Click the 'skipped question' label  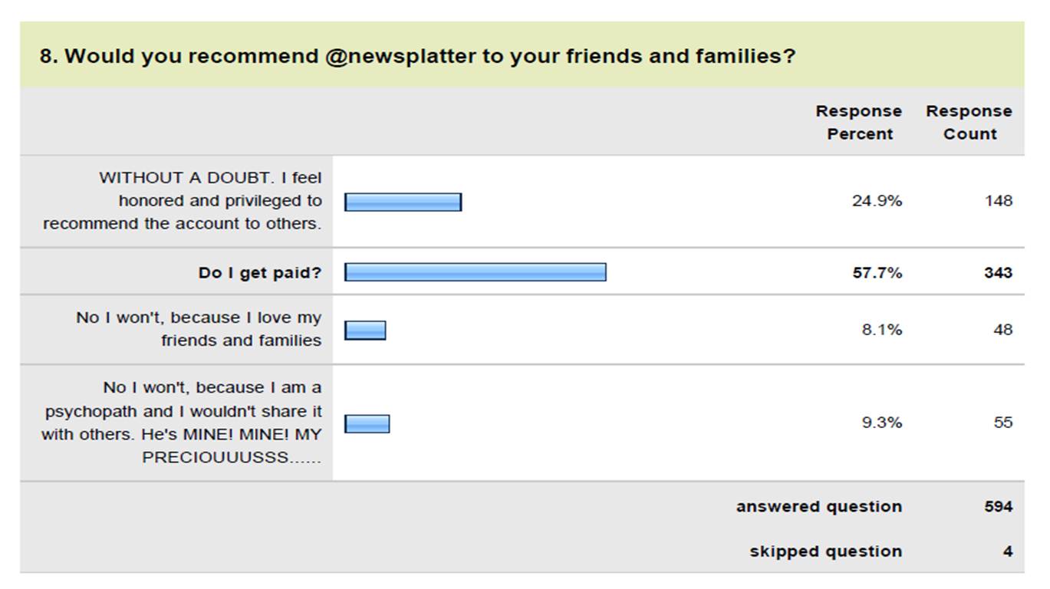point(825,551)
